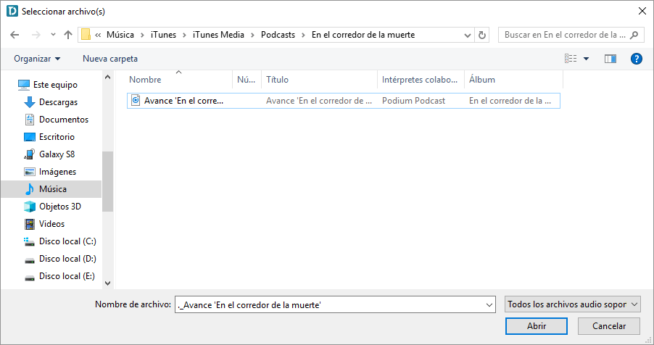
Task: Click En el corredor de la muerte breadcrumb
Action: pyautogui.click(x=363, y=35)
